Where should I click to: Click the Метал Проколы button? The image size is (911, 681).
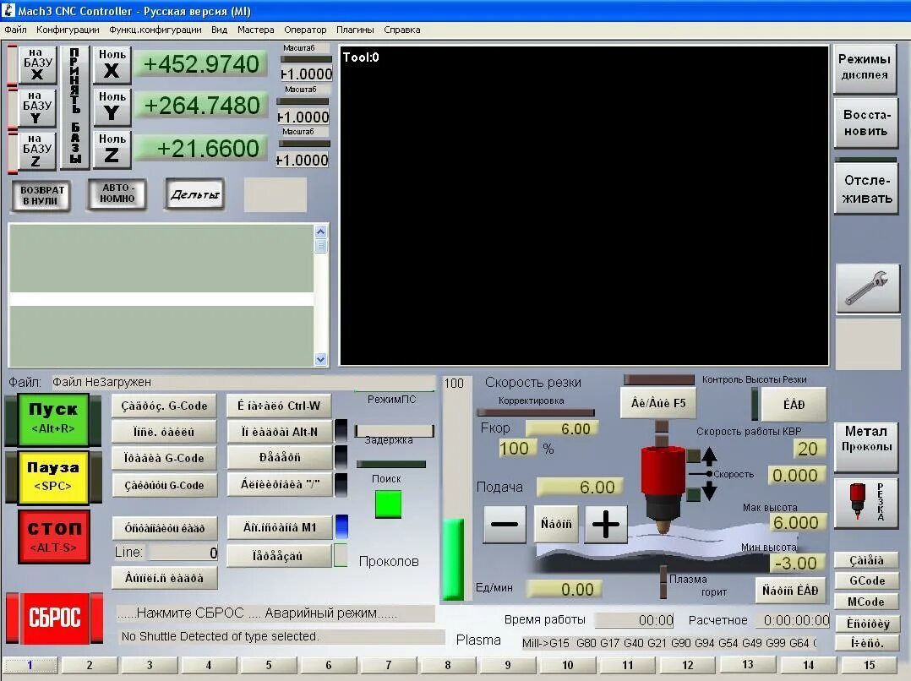866,446
